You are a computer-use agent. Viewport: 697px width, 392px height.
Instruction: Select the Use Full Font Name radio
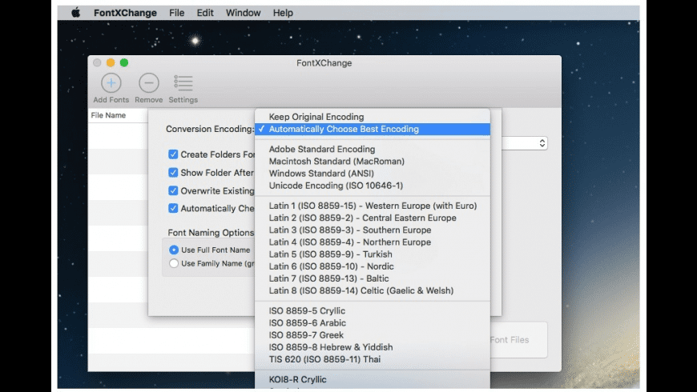coord(174,250)
